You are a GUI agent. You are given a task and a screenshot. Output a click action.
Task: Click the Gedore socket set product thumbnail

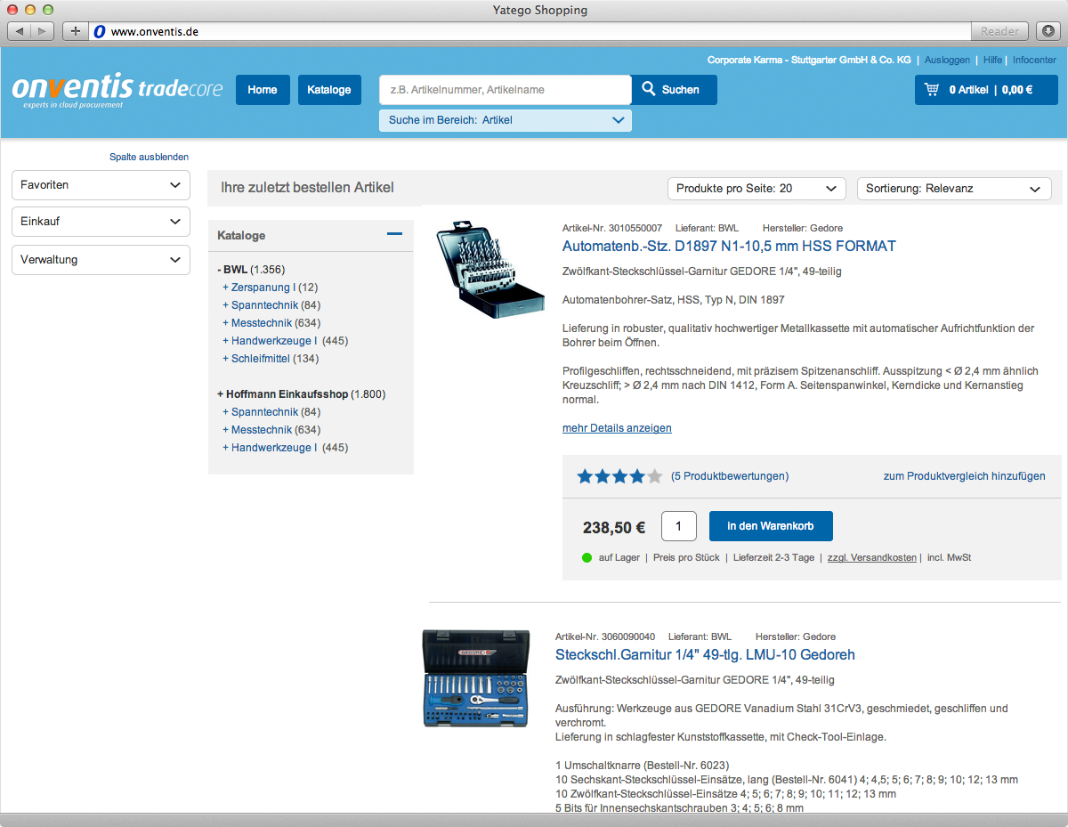coord(476,678)
